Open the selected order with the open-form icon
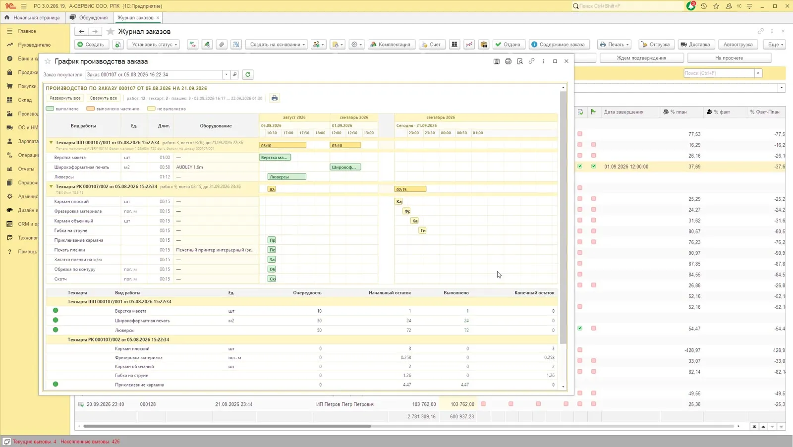Image resolution: width=793 pixels, height=447 pixels. coord(235,74)
